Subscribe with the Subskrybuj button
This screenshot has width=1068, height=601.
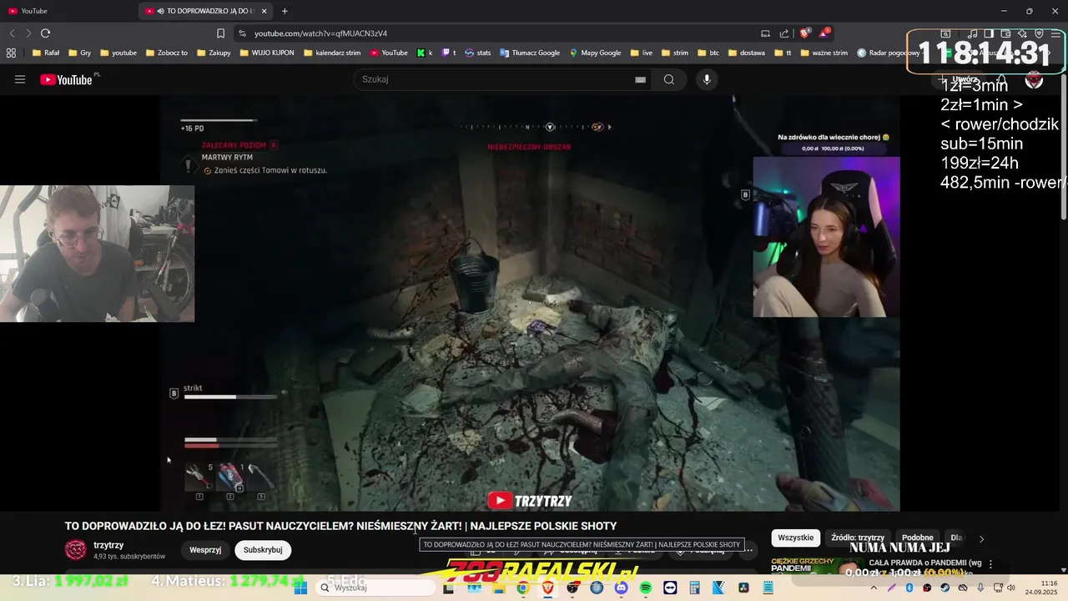[263, 550]
